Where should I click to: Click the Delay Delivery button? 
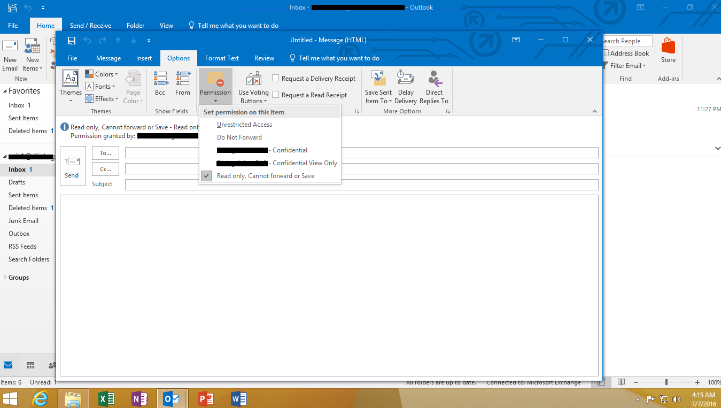(406, 88)
